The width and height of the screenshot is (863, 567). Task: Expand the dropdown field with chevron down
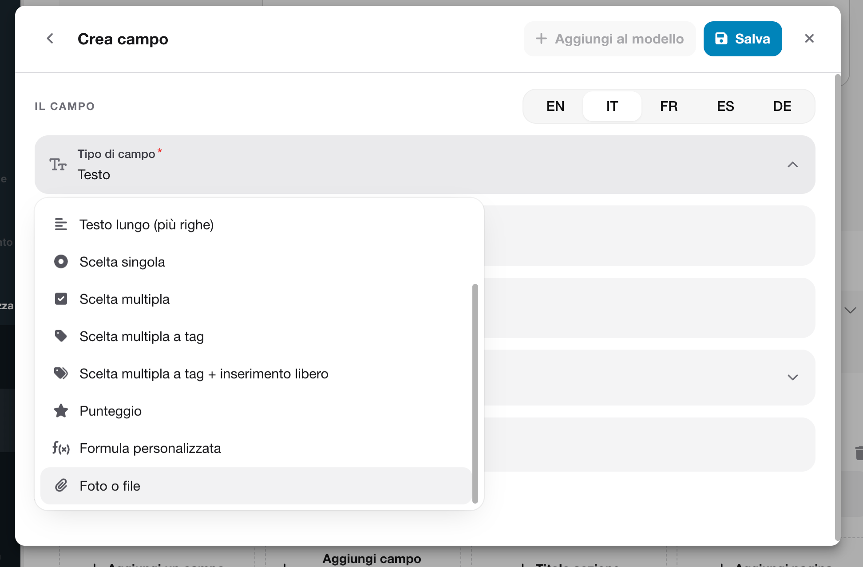click(x=792, y=378)
